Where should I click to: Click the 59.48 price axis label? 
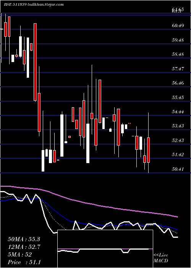tap(178, 40)
